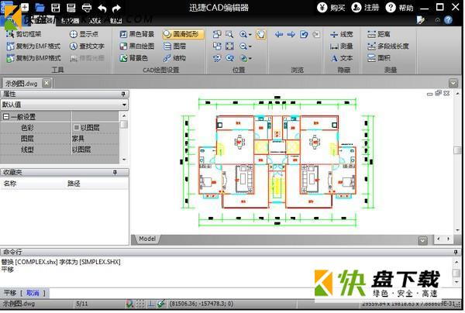Toggle grid display in status bar
The height and width of the screenshot is (313, 465).
[140, 303]
